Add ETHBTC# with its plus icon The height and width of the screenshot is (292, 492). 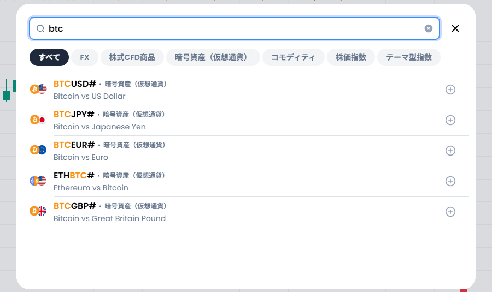click(x=450, y=181)
